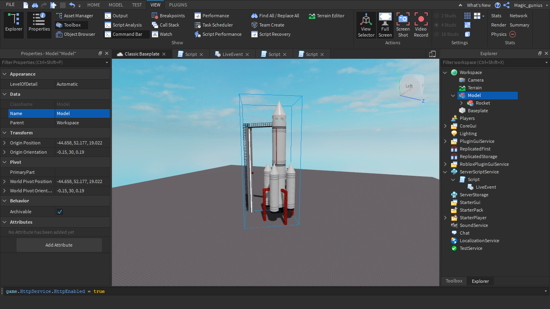This screenshot has width=550, height=309.
Task: Select the 16 Studs grid option
Action: (x=436, y=34)
